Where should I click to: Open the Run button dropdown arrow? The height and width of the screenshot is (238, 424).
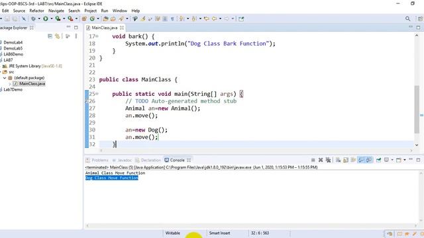52,19
